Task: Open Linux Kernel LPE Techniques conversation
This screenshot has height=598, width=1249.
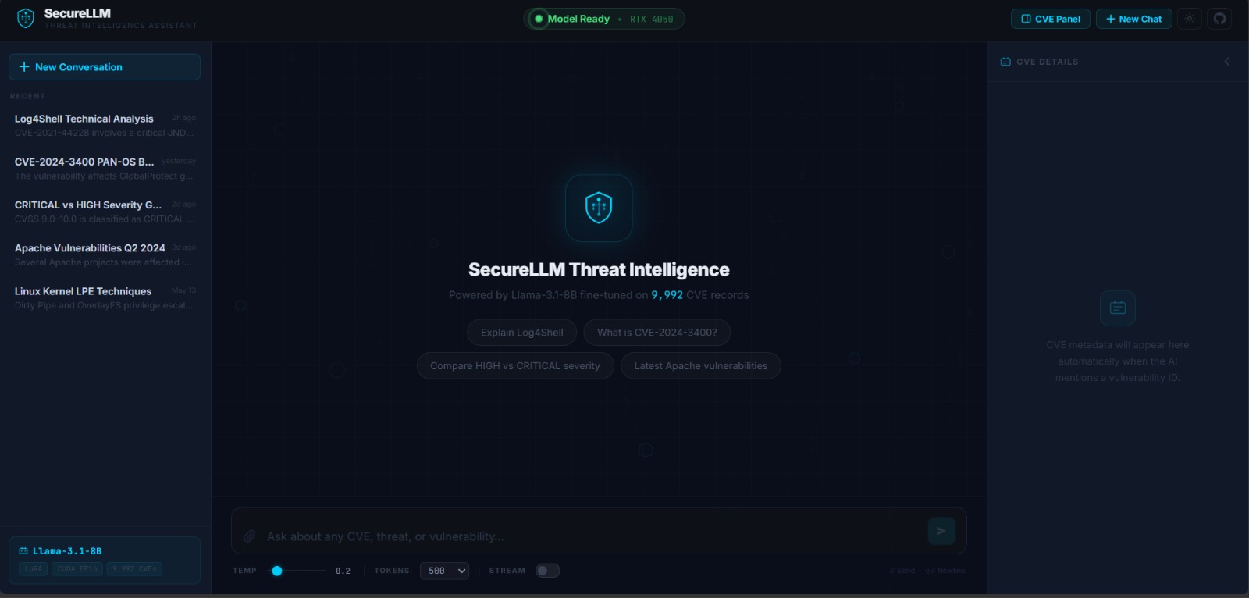Action: pyautogui.click(x=105, y=297)
